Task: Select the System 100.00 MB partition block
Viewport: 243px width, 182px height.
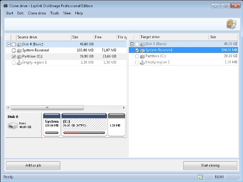Action: (52, 125)
